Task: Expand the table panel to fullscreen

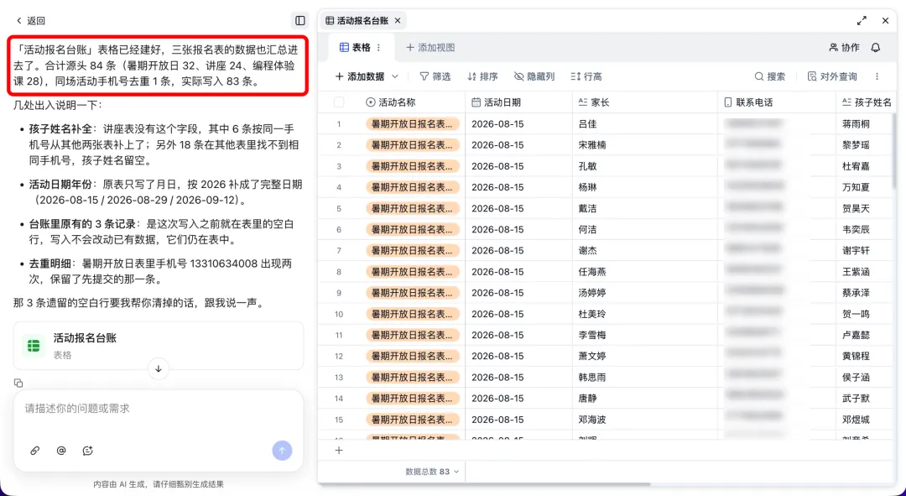Action: [862, 21]
